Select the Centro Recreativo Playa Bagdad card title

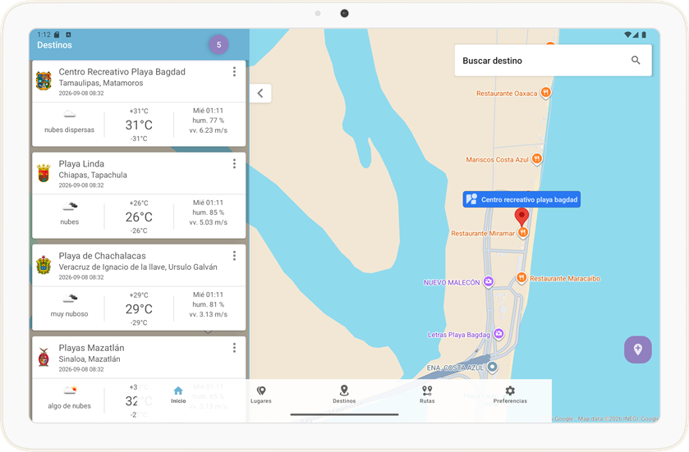(122, 71)
